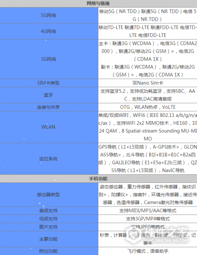Select the 5G网络 label cell
The image size is (197, 255).
49,15
